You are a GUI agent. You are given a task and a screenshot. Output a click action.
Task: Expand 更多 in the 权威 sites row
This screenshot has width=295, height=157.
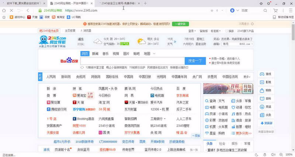tap(247, 77)
